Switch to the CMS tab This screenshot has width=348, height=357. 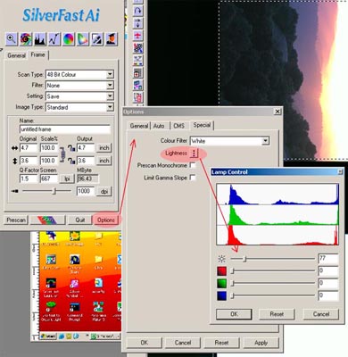pyautogui.click(x=178, y=126)
